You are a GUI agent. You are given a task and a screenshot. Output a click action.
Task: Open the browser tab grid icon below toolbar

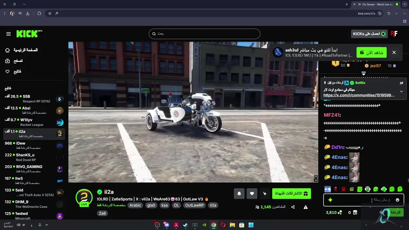405,21
